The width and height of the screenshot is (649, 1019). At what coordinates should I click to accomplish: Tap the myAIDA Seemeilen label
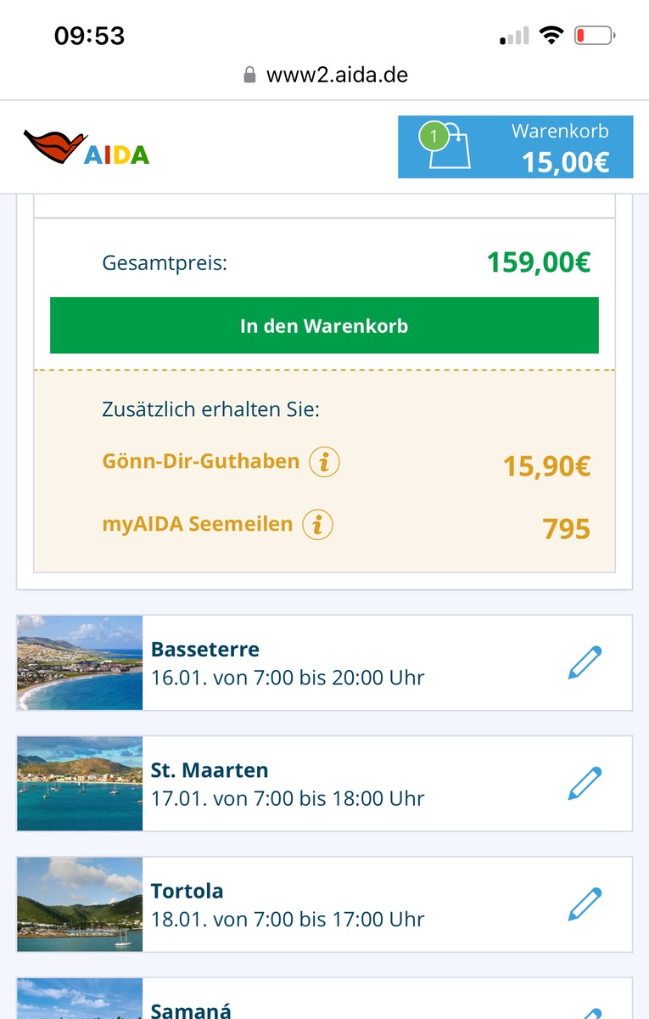tap(198, 524)
